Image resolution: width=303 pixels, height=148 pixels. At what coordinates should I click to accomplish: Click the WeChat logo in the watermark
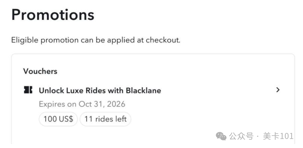(x=221, y=136)
